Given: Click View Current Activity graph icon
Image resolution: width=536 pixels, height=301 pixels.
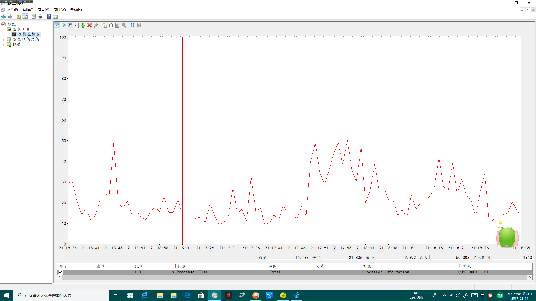Looking at the screenshot, I should point(57,25).
